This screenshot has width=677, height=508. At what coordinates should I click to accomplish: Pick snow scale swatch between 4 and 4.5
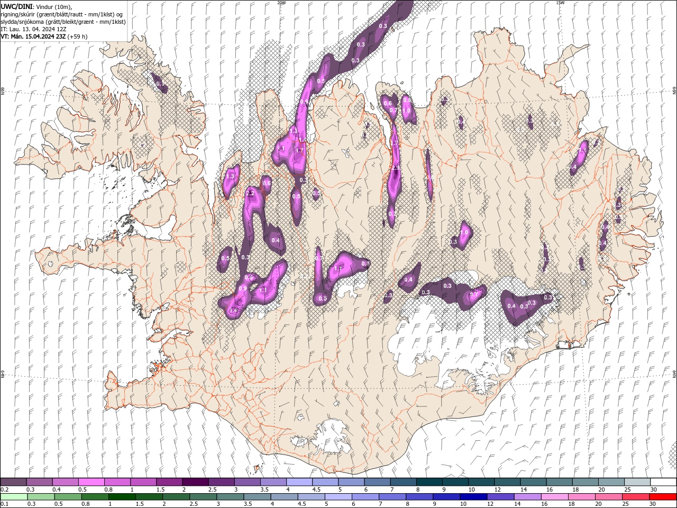tap(299, 482)
